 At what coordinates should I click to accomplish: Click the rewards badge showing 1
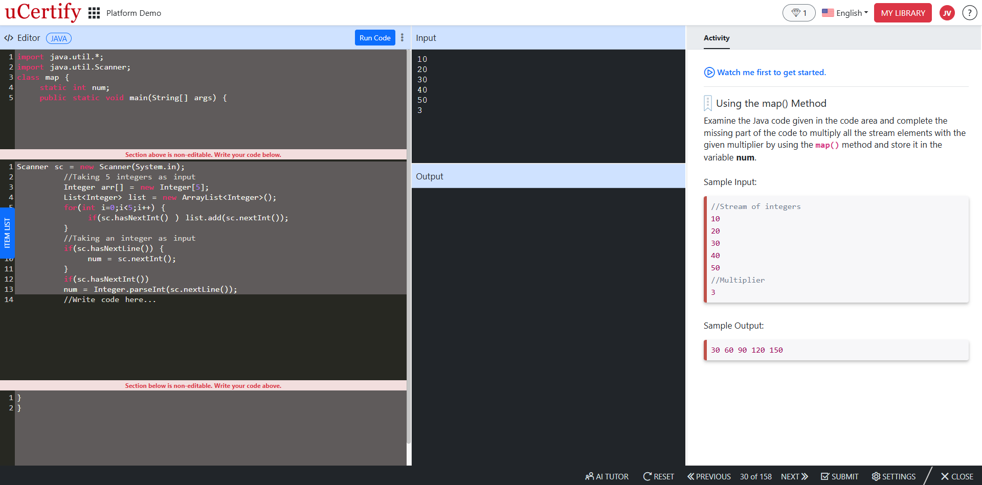click(x=798, y=13)
